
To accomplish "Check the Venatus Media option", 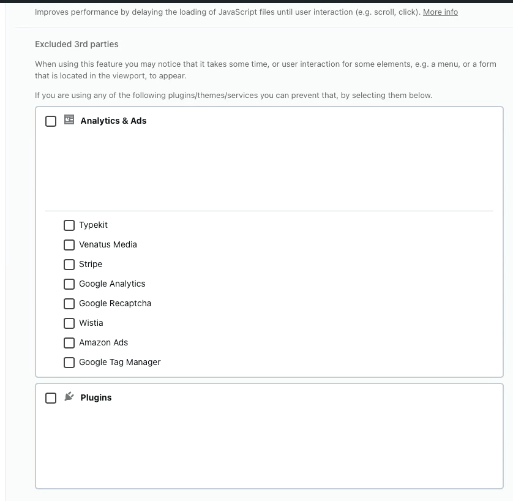I will click(69, 245).
